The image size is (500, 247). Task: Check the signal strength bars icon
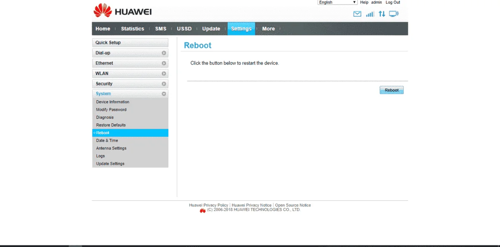[x=370, y=14]
